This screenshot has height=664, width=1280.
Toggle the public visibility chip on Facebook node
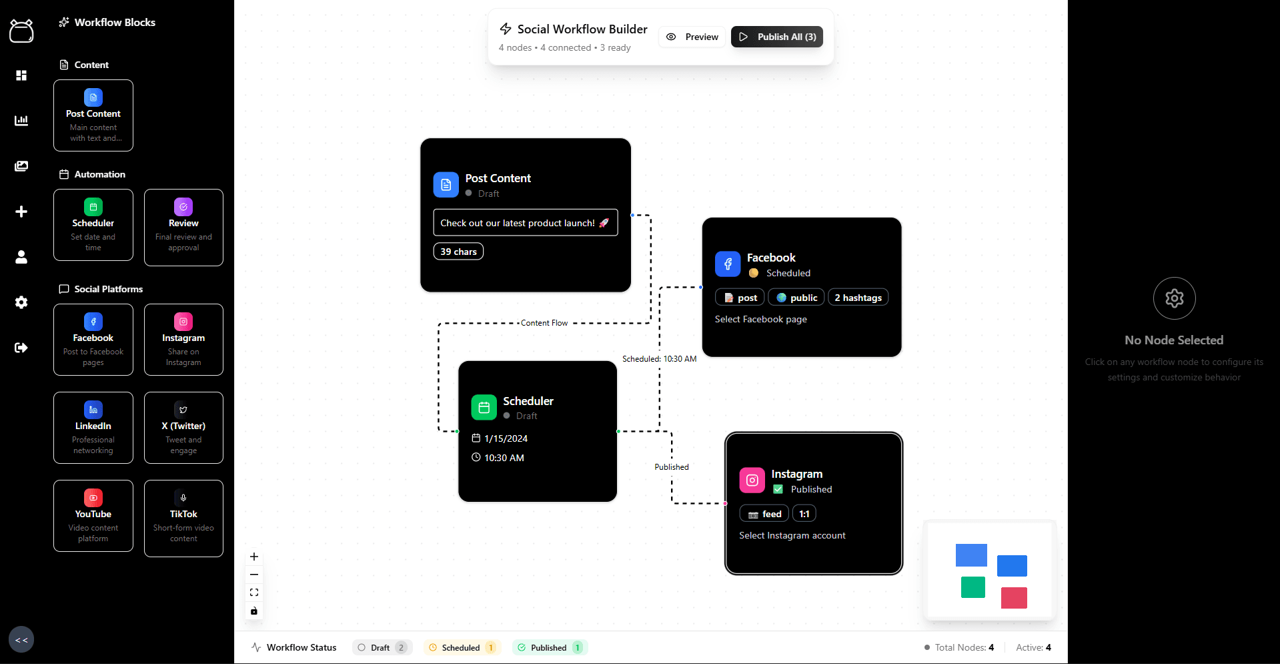coord(795,297)
